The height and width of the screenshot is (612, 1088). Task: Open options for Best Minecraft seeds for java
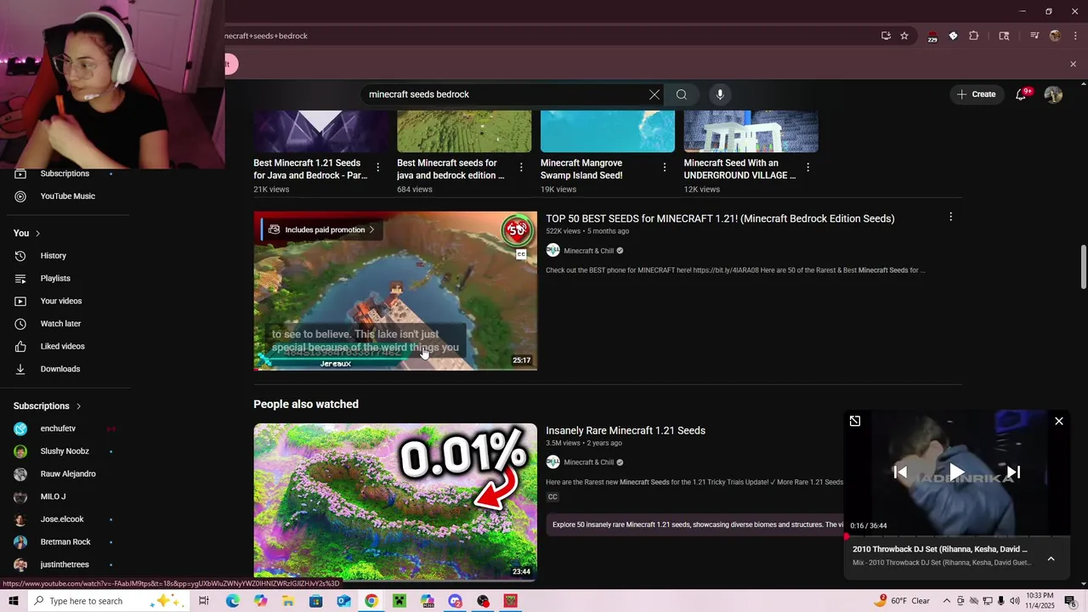point(521,167)
